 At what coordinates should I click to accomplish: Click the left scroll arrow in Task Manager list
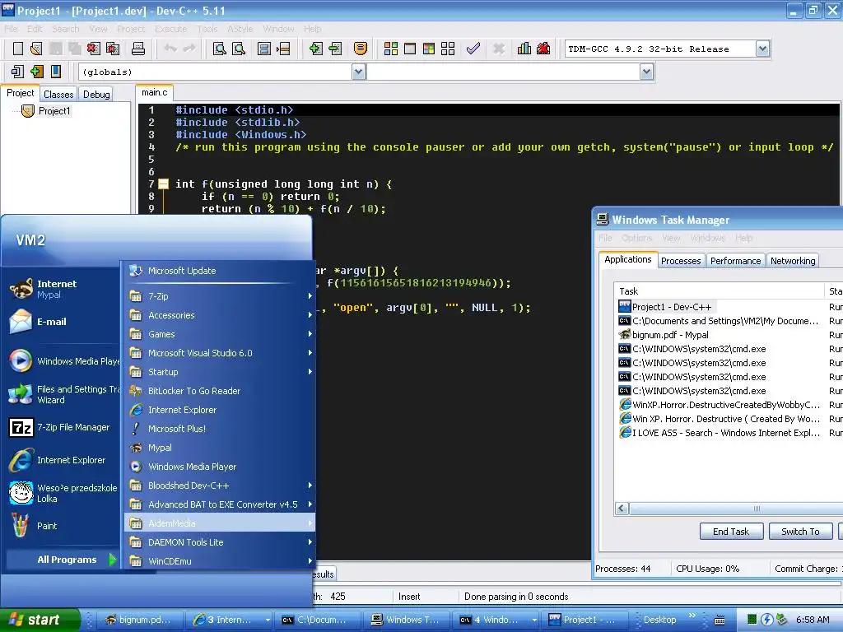click(622, 509)
